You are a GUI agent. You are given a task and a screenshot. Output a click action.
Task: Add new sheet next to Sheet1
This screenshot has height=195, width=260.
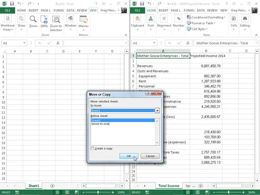click(52, 186)
